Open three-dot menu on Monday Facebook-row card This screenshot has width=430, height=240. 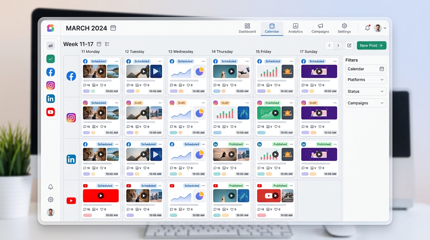117,61
